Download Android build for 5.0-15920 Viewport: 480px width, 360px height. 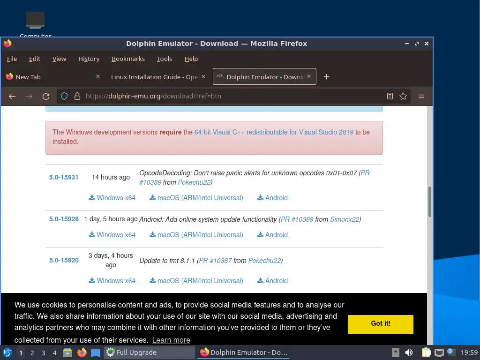click(272, 281)
